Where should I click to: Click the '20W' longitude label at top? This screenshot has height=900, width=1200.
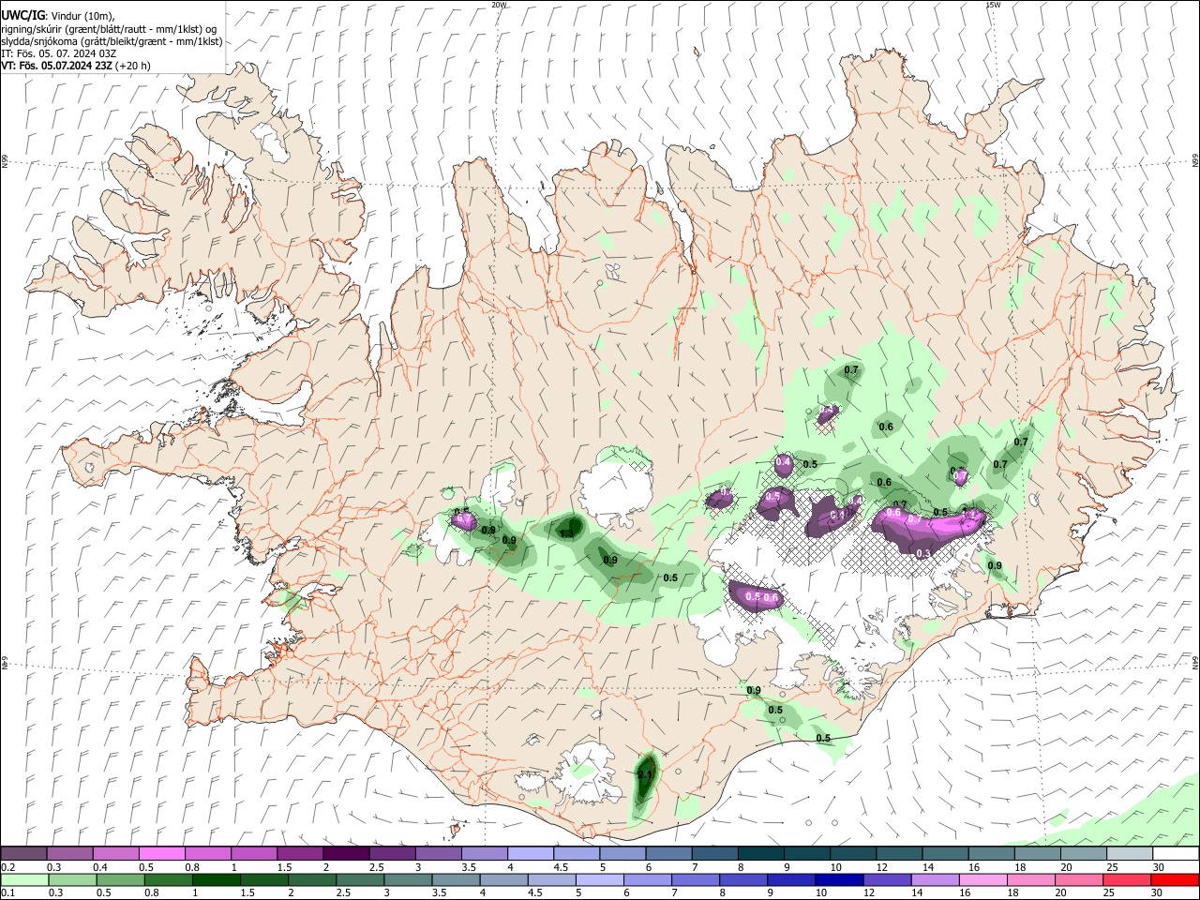500,5
